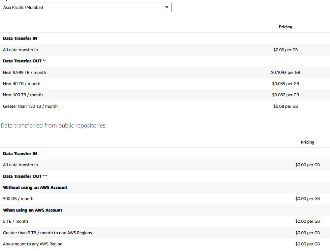Image resolution: width=330 pixels, height=251 pixels.
Task: Click public repositories Pricing column header
Action: (x=307, y=142)
